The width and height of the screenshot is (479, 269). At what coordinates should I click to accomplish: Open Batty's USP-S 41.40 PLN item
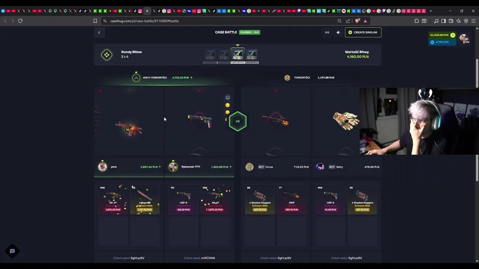(330, 199)
